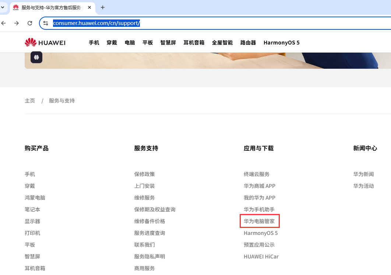Click 穿戴 under 购买产品

[x=30, y=186]
